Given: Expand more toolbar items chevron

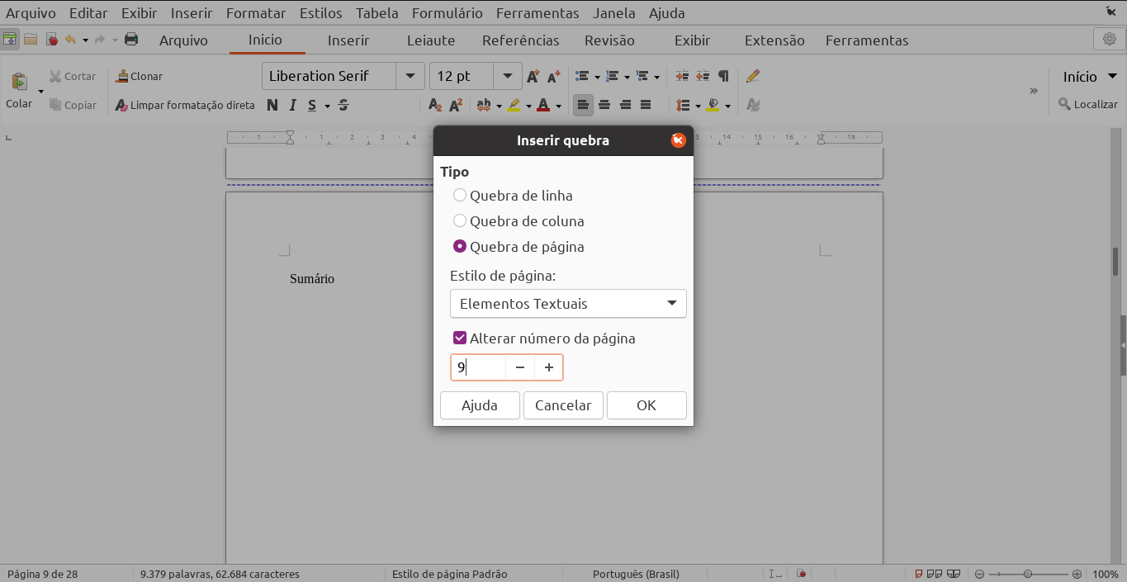Looking at the screenshot, I should 1033,91.
